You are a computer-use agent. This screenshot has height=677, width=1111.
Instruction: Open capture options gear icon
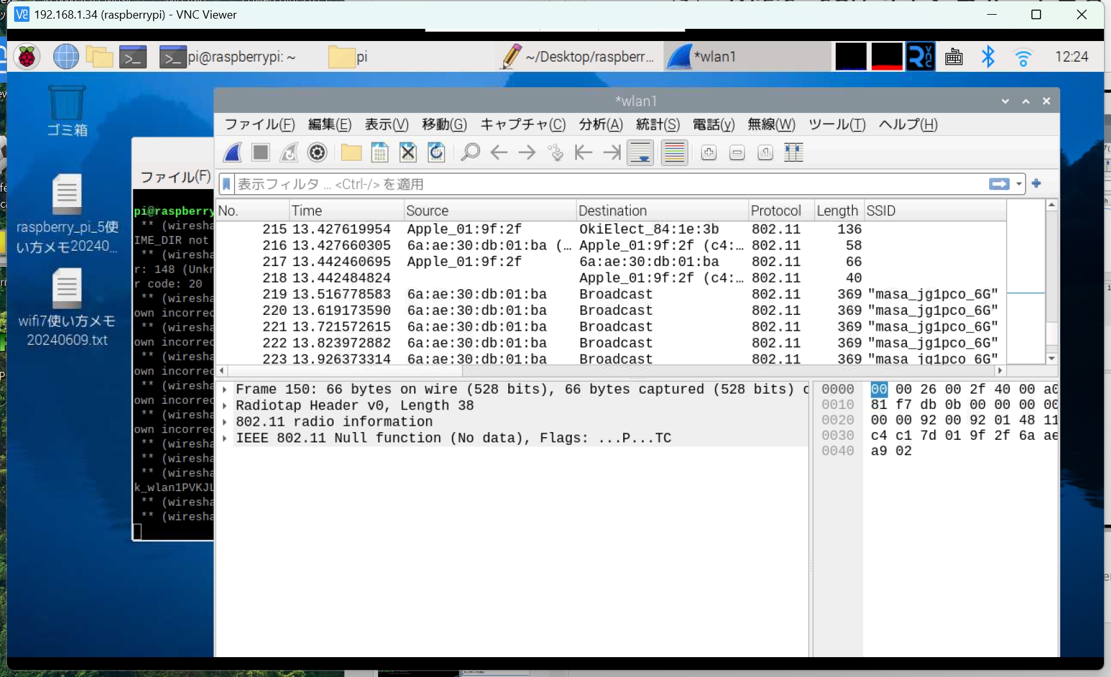tap(317, 153)
